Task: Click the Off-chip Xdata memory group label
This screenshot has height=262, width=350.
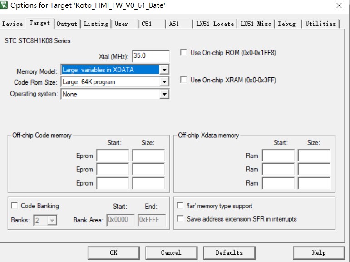Action: tap(208, 135)
